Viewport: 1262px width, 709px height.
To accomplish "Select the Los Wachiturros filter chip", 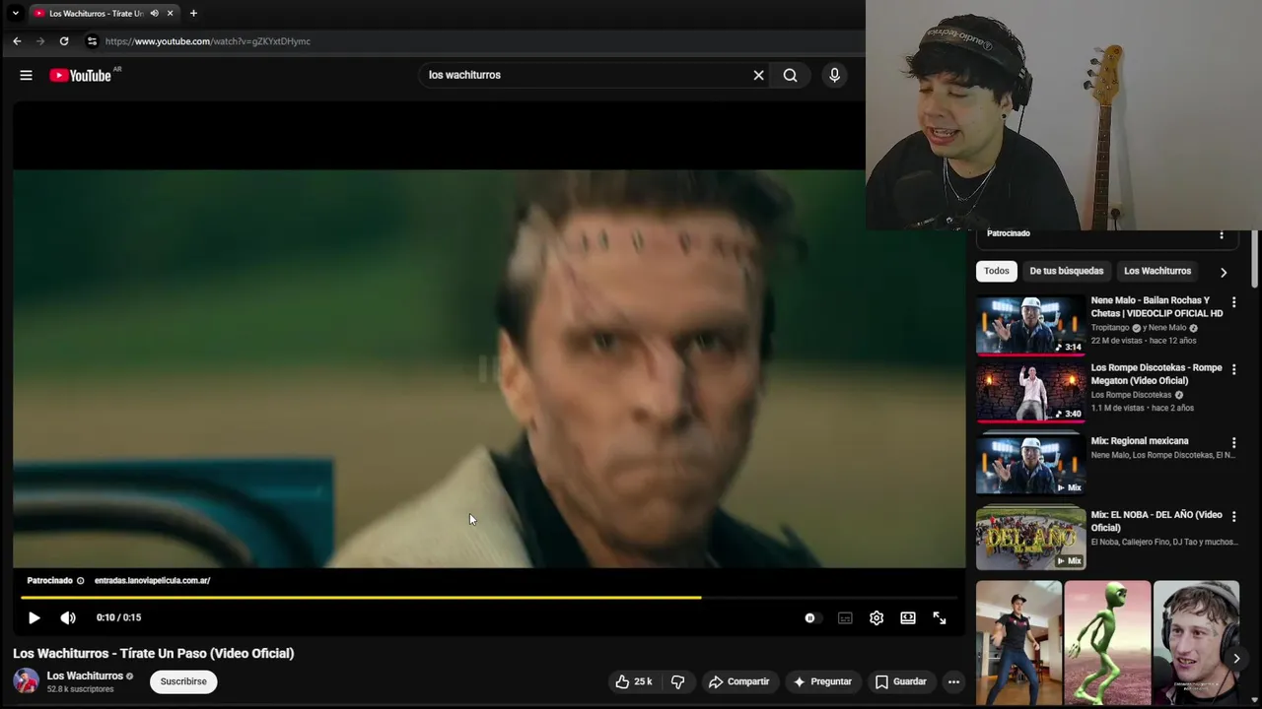I will click(1157, 271).
